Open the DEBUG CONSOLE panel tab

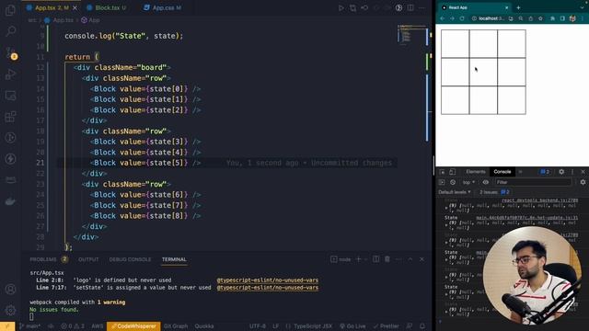pyautogui.click(x=130, y=259)
